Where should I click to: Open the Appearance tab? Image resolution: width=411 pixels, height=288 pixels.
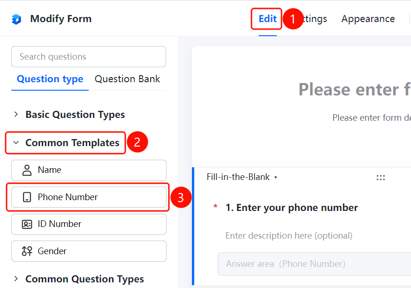pyautogui.click(x=368, y=19)
